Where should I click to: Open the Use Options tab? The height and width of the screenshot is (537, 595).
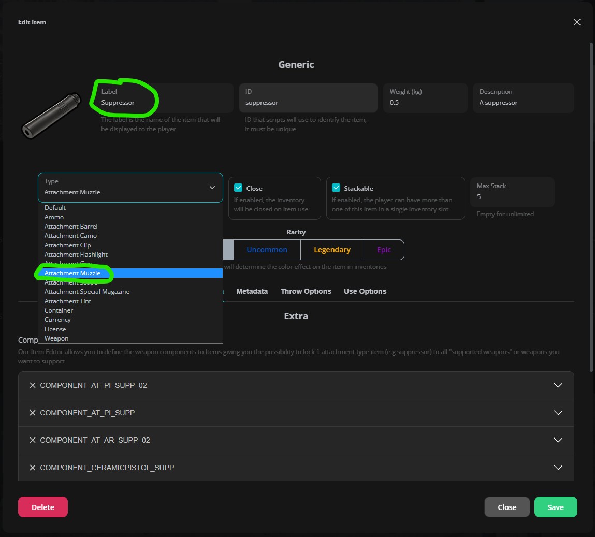click(x=365, y=291)
